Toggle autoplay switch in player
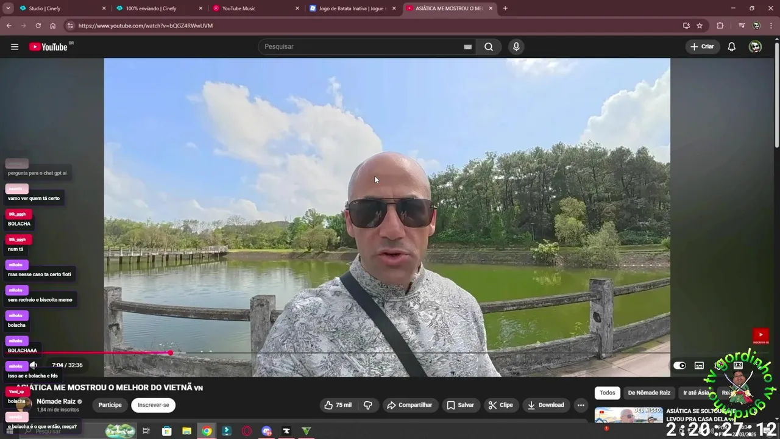The width and height of the screenshot is (780, 439). pos(679,365)
